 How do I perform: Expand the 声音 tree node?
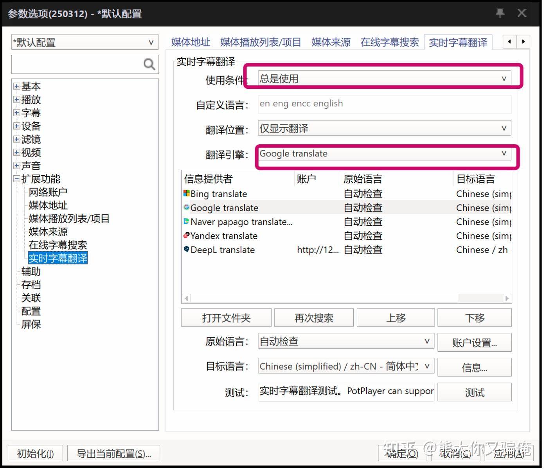pos(17,167)
